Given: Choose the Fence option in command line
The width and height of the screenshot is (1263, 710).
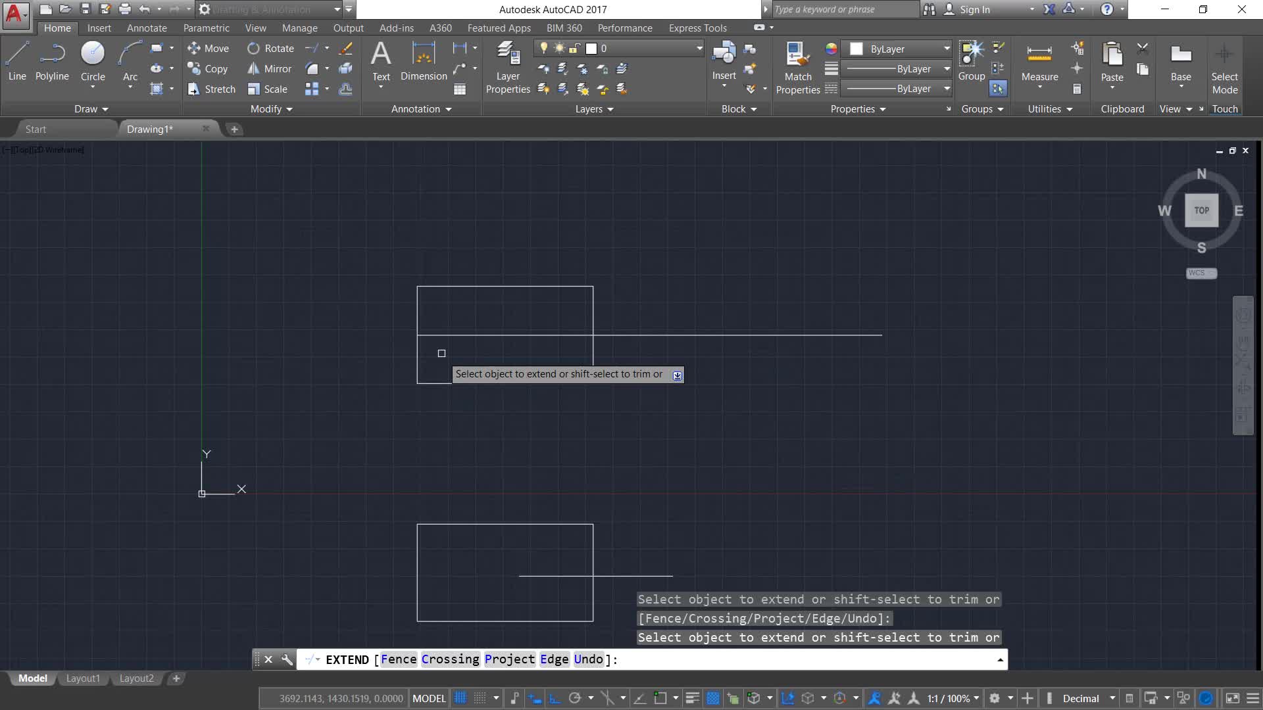Looking at the screenshot, I should [x=399, y=659].
